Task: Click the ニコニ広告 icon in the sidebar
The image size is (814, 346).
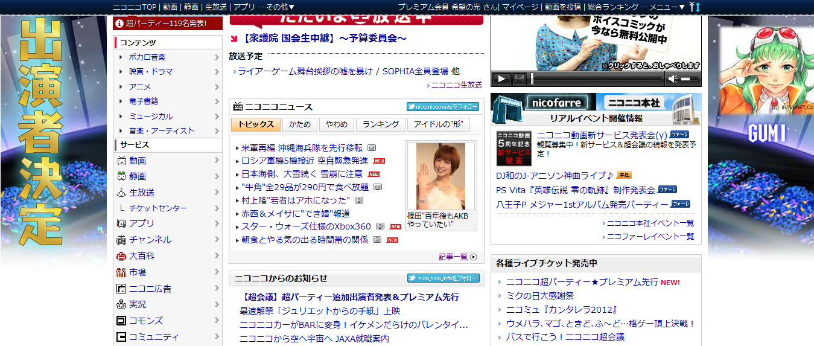Action: (x=121, y=289)
